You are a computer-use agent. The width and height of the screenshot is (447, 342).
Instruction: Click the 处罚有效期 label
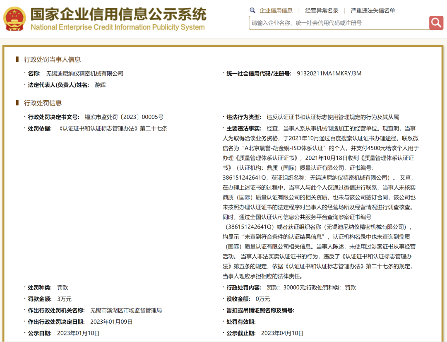click(x=241, y=322)
